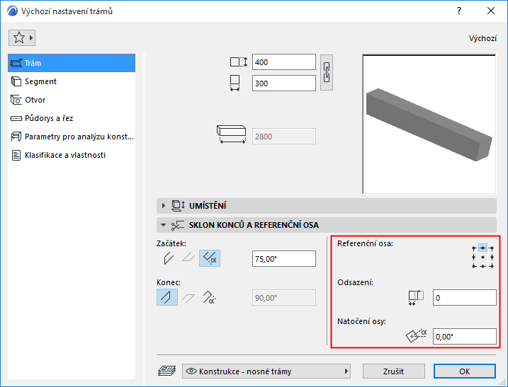508x387 pixels.
Task: Collapse the SKLON KONCŮ A REFERENČNÍ OSA panel
Action: (326, 225)
